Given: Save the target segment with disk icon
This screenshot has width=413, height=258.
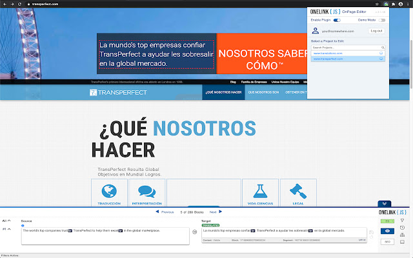Looking at the screenshot, I should (x=371, y=232).
